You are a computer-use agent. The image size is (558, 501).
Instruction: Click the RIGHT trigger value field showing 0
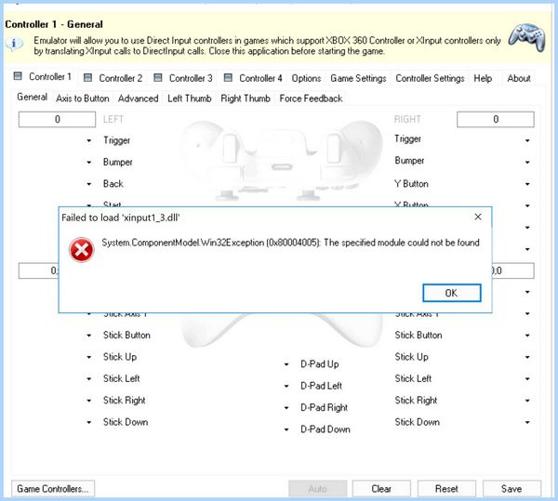click(496, 120)
